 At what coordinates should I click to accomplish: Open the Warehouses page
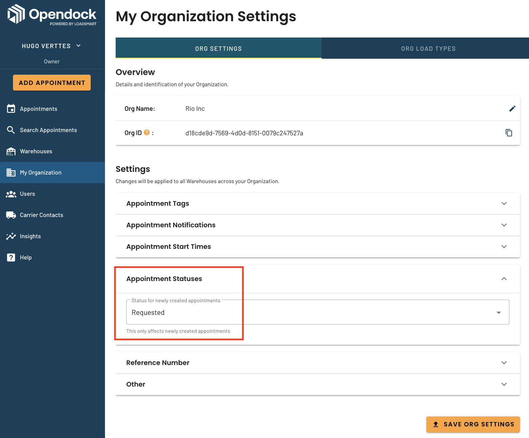[53, 151]
